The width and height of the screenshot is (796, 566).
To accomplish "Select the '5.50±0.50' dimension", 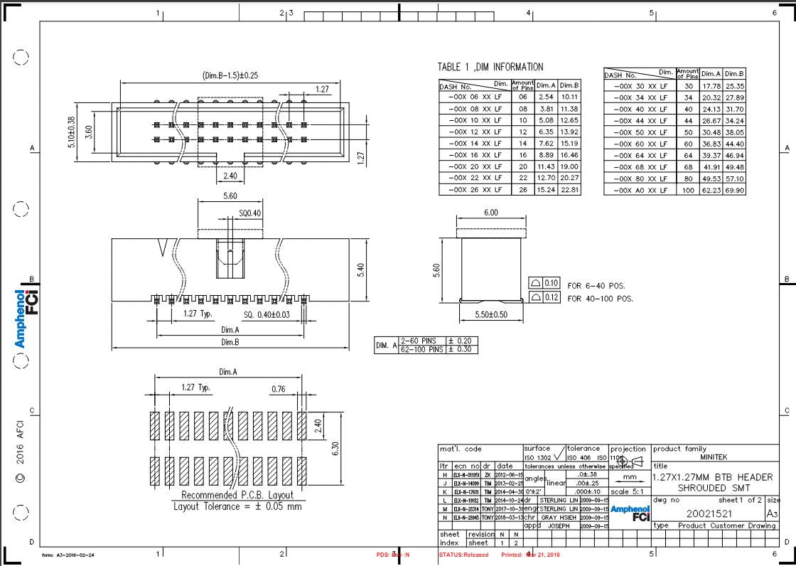I will 491,314.
